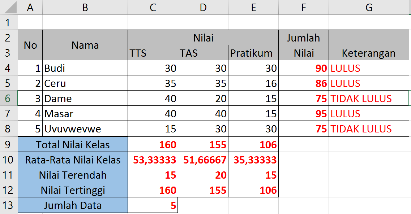Select column G header

pos(368,6)
